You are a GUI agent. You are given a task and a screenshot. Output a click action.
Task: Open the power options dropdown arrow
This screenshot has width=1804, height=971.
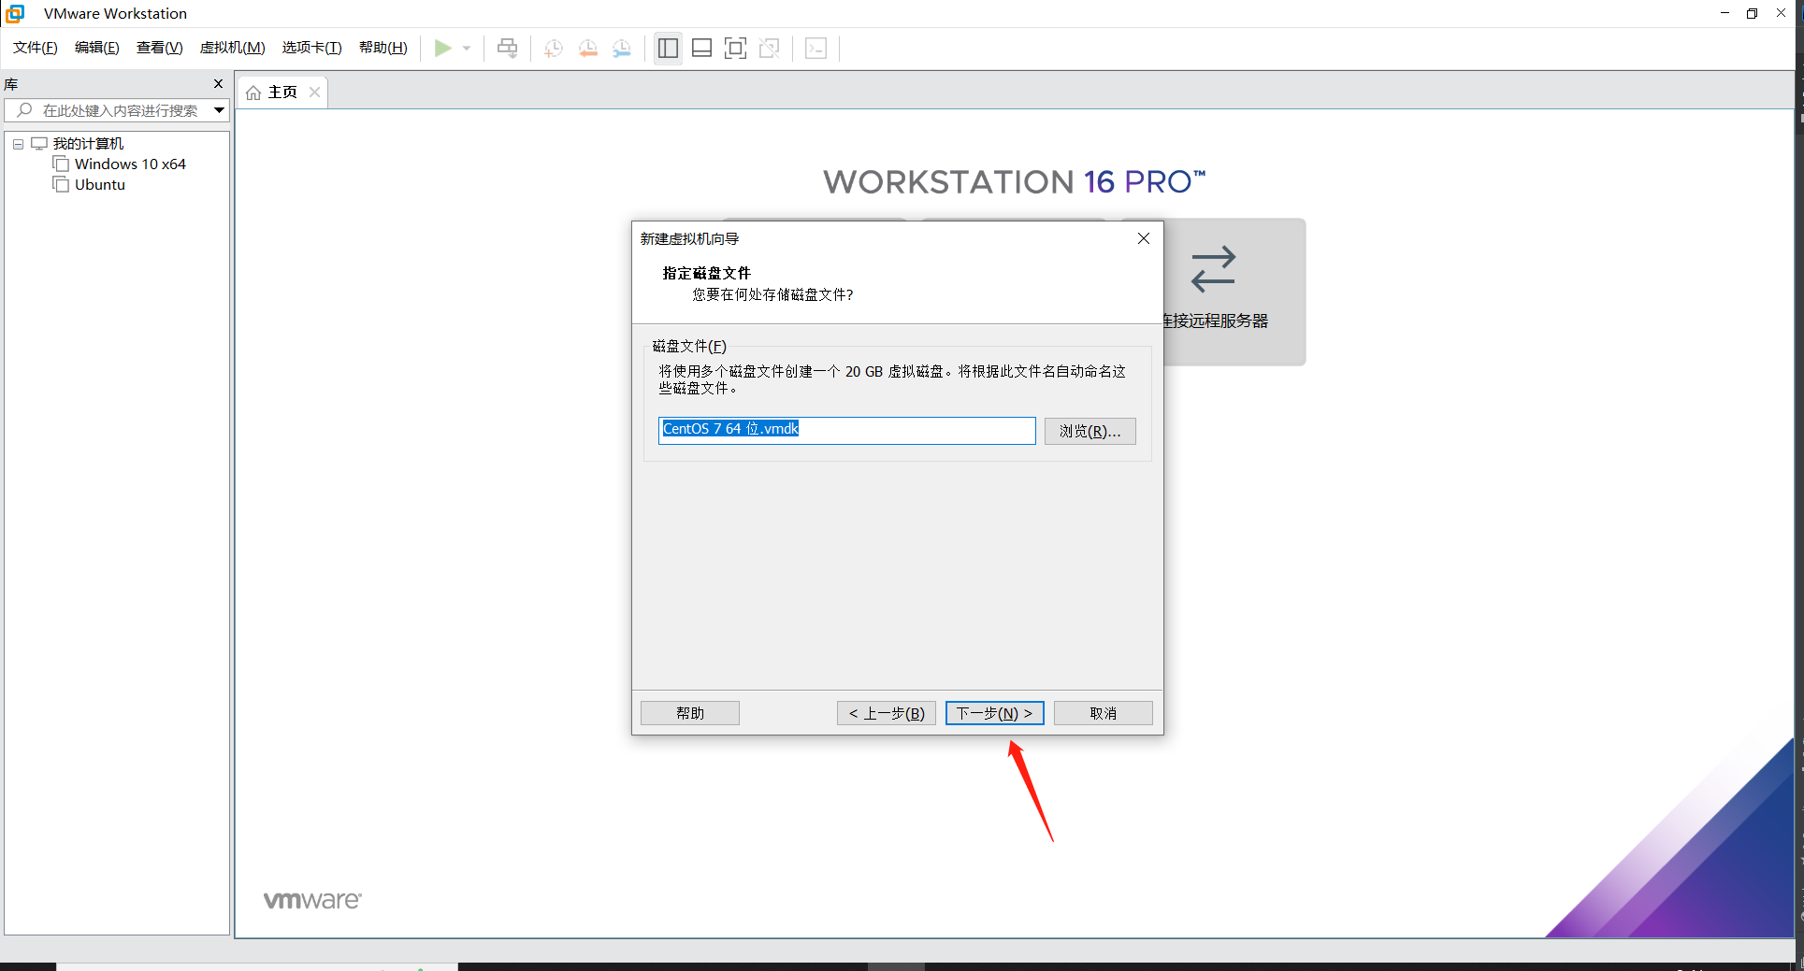[x=467, y=49]
